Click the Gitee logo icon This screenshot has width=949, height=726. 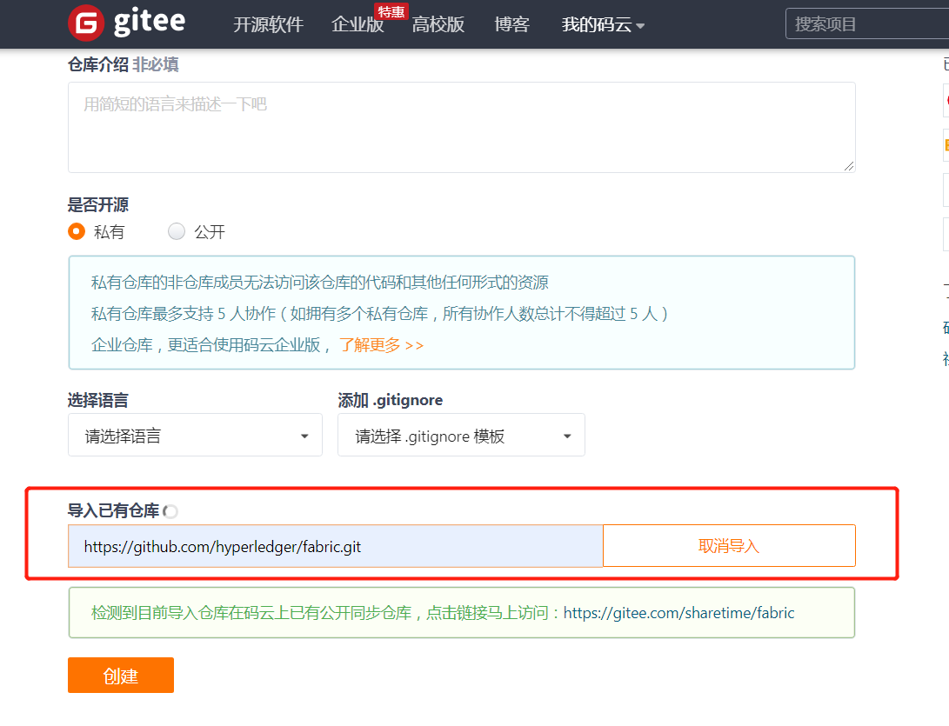[86, 23]
